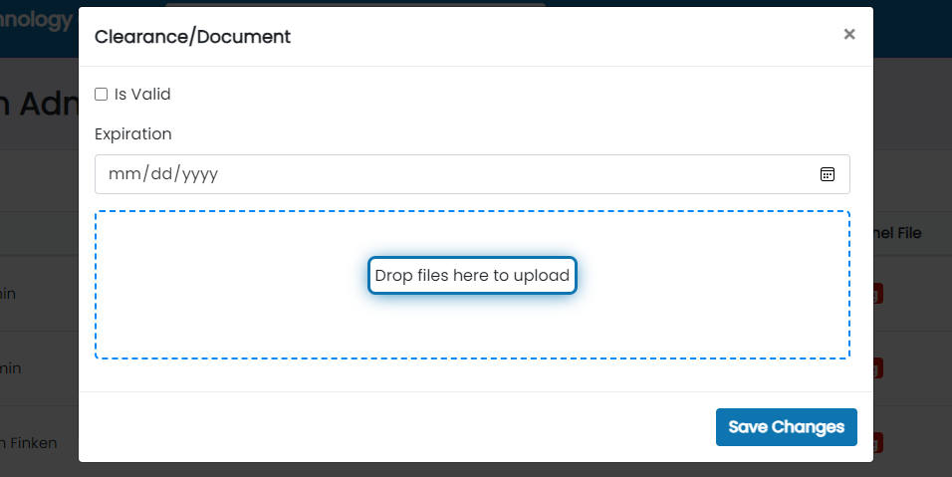
Task: Click the partially hidden Admin page heading
Action: point(38,105)
